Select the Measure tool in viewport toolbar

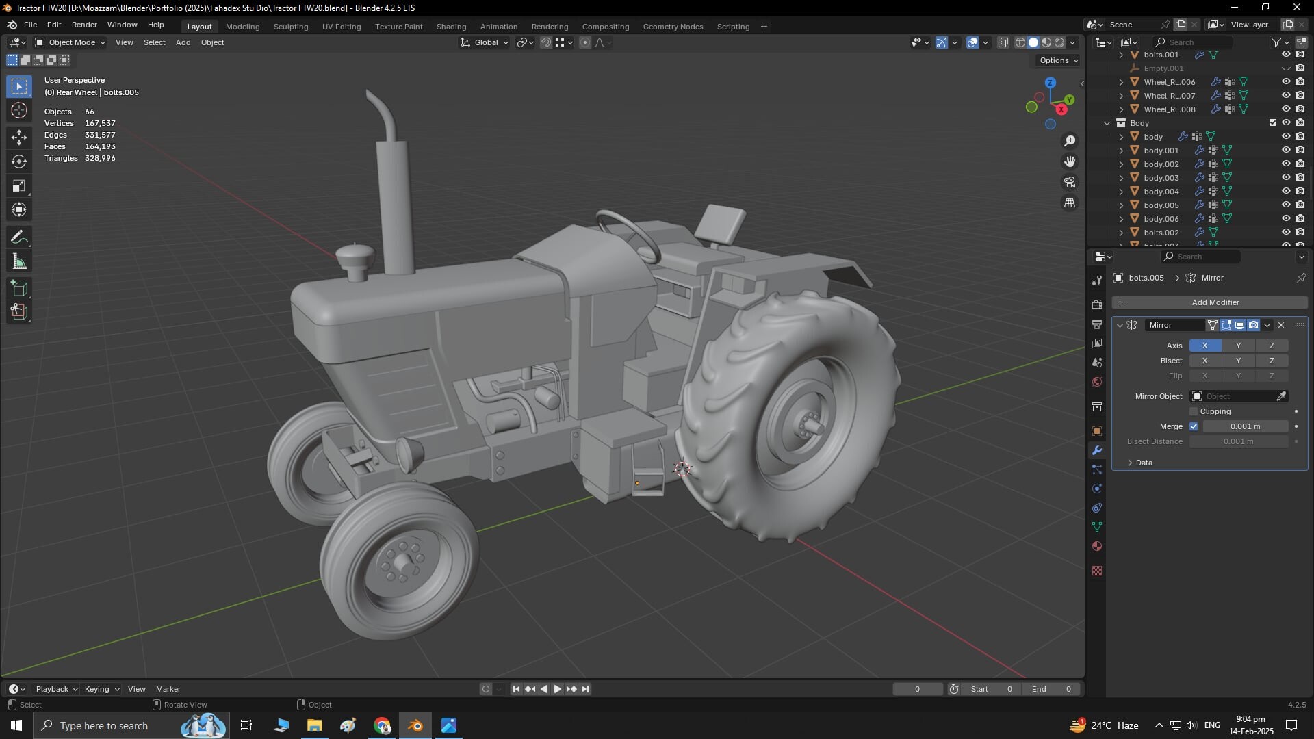[18, 261]
